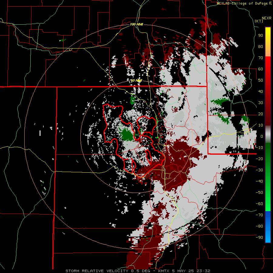The image size is (273, 273).
Task: Select the -20 label on velocity scale
Action: point(259,159)
